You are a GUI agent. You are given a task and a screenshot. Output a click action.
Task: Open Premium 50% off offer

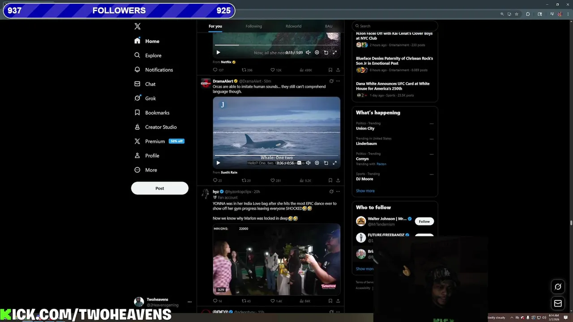159,141
